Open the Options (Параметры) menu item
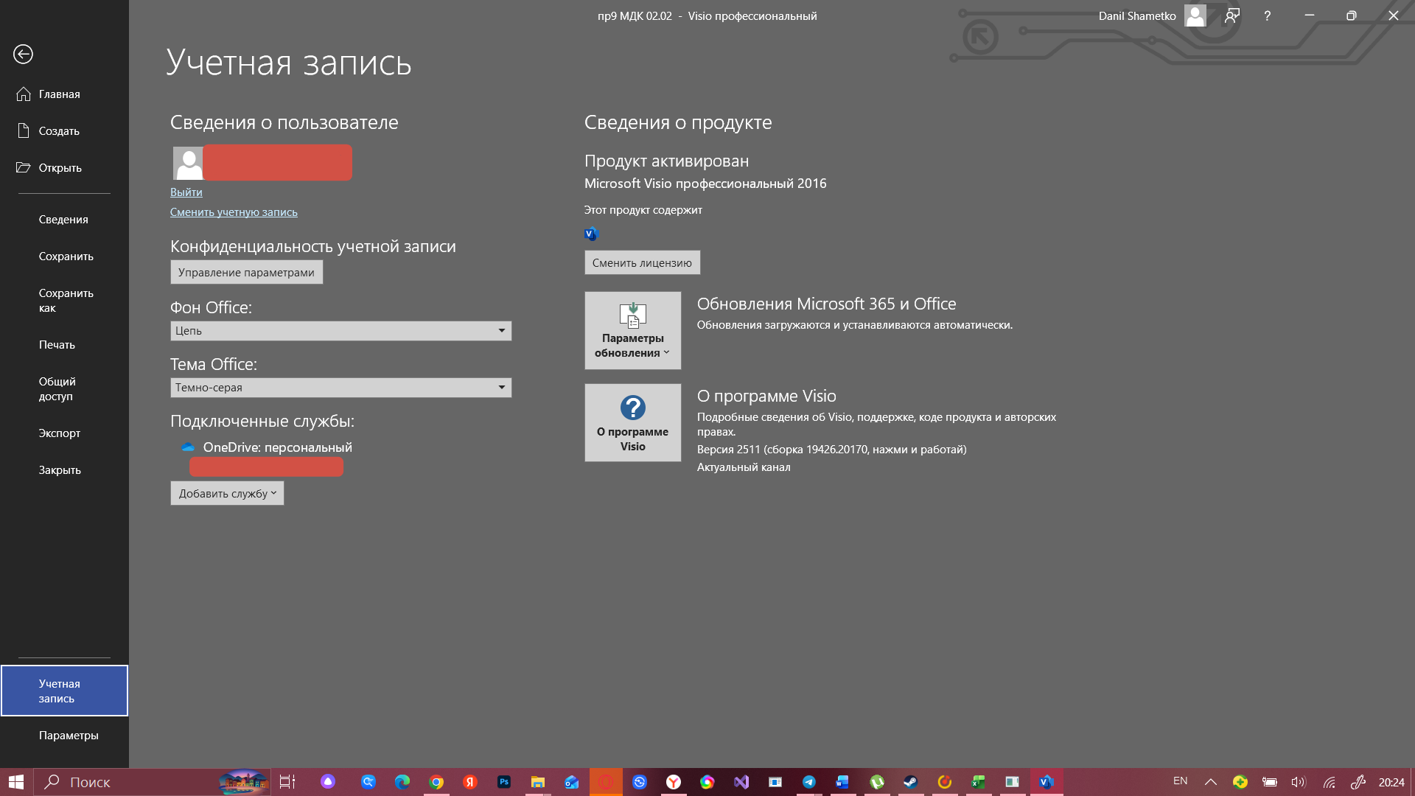 [x=68, y=735]
